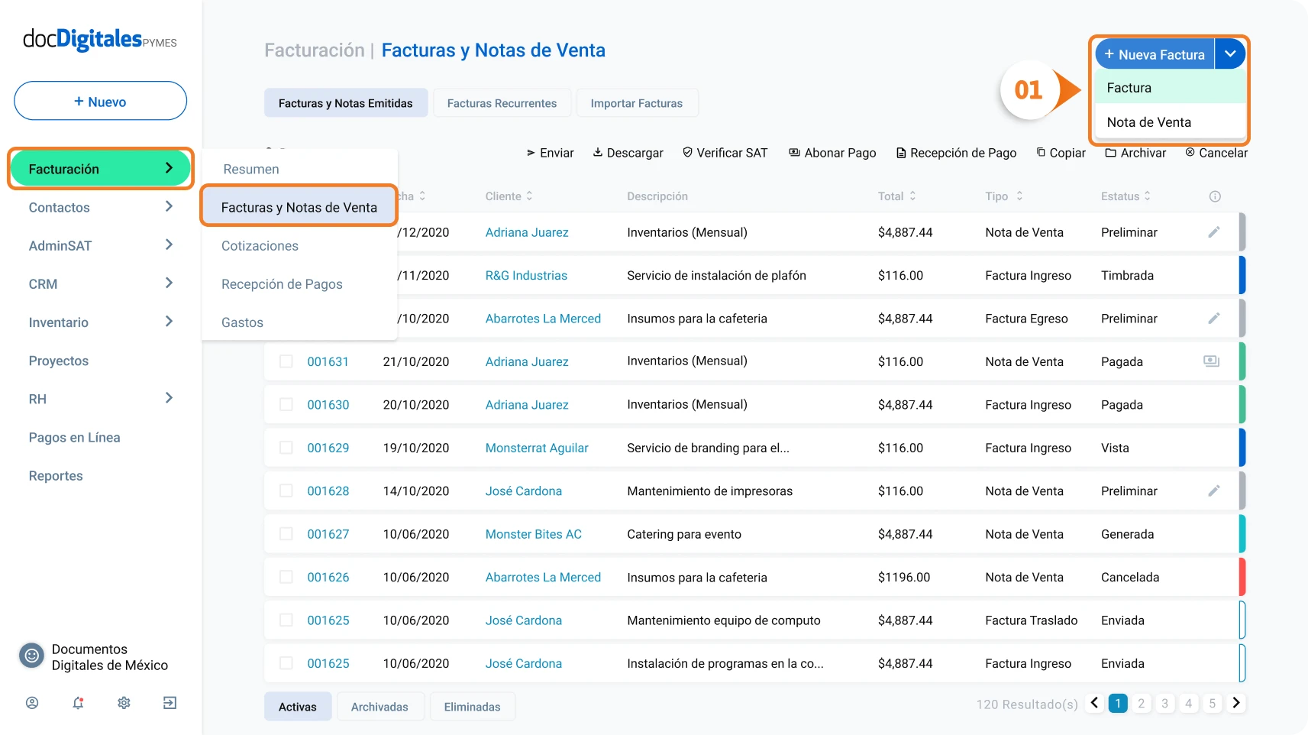The width and height of the screenshot is (1308, 735).
Task: Go to page 3 of results
Action: (1164, 703)
